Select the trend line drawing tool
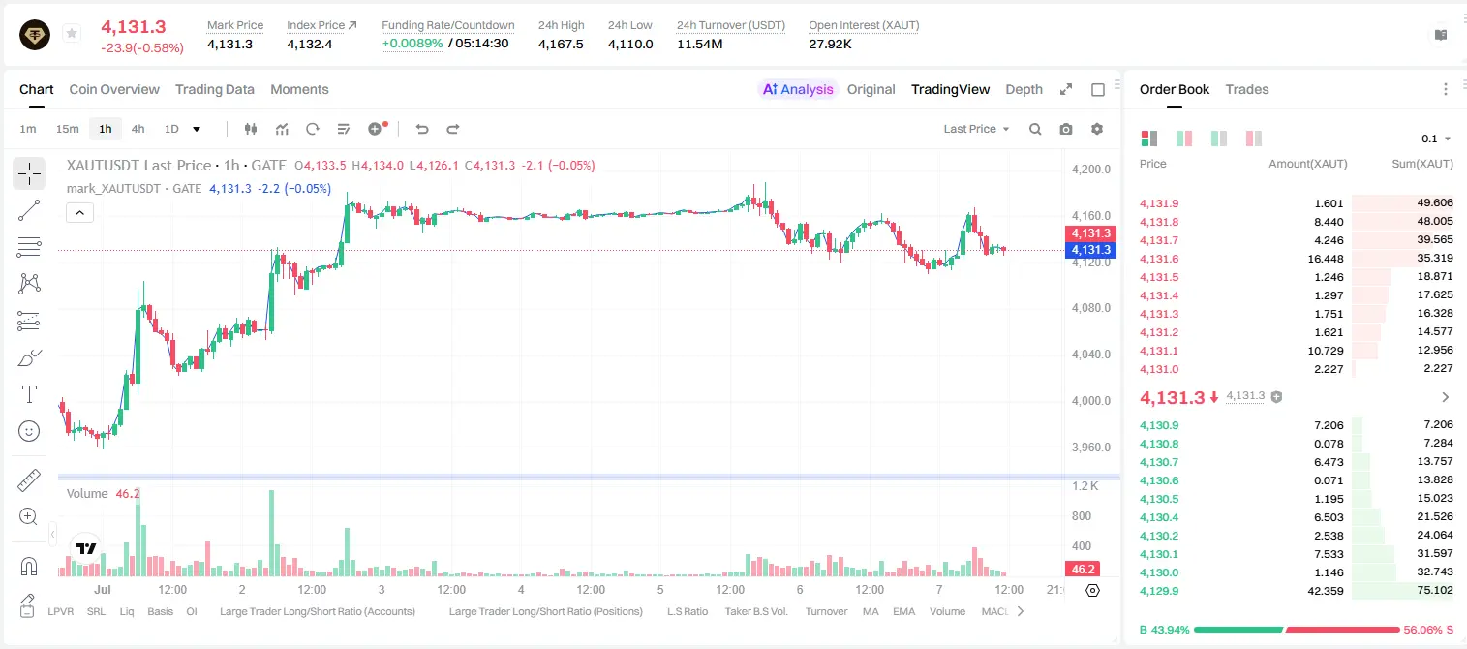Viewport: 1467px width, 649px height. coord(29,209)
